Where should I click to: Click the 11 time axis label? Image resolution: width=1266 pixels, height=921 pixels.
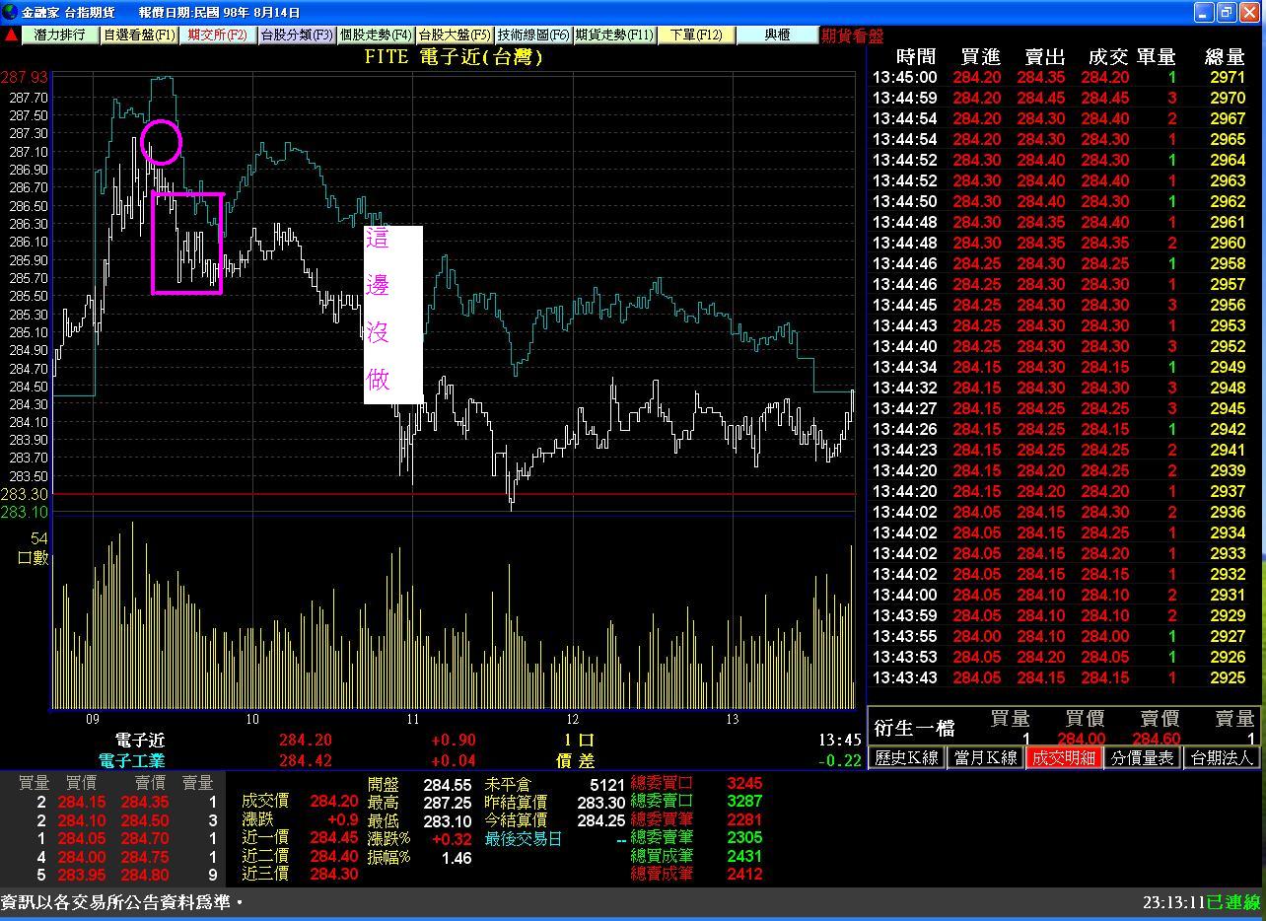pos(413,719)
